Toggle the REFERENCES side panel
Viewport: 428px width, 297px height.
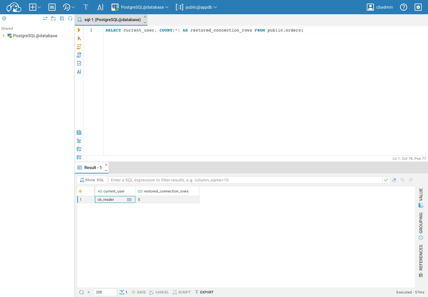click(x=421, y=261)
